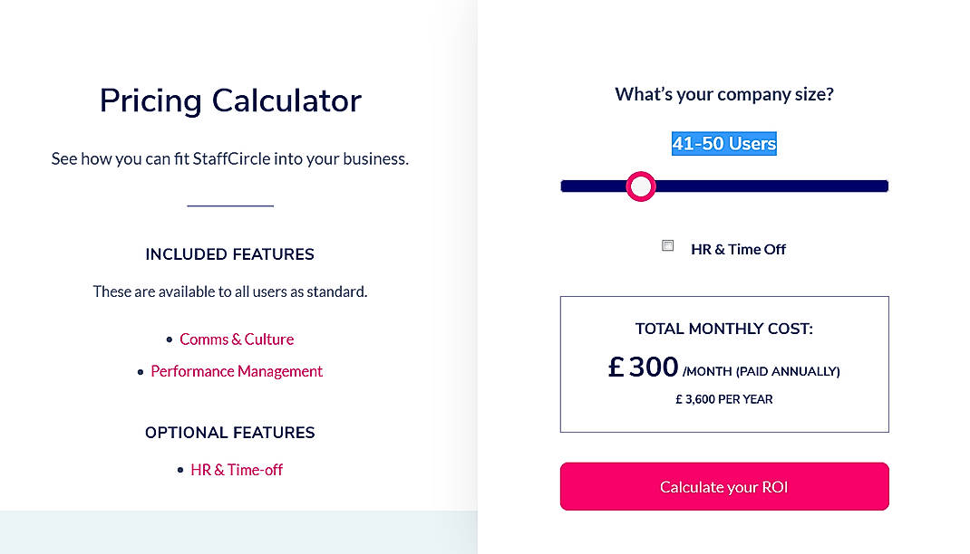Click the company size slider handle
This screenshot has height=554, width=970.
641,186
